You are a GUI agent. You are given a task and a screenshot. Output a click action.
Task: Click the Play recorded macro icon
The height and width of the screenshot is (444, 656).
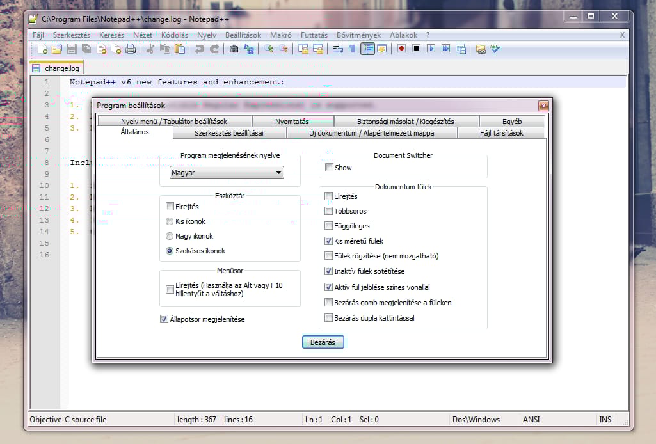(x=431, y=49)
